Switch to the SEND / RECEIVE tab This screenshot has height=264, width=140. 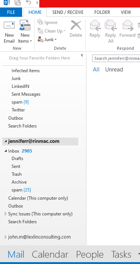pyautogui.click(x=68, y=12)
